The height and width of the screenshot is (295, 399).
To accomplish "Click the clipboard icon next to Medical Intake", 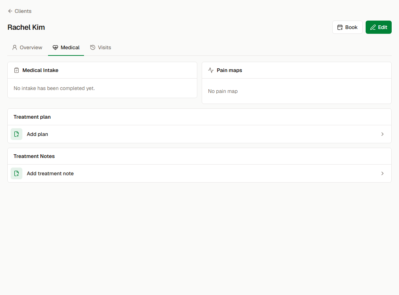I will tap(17, 70).
